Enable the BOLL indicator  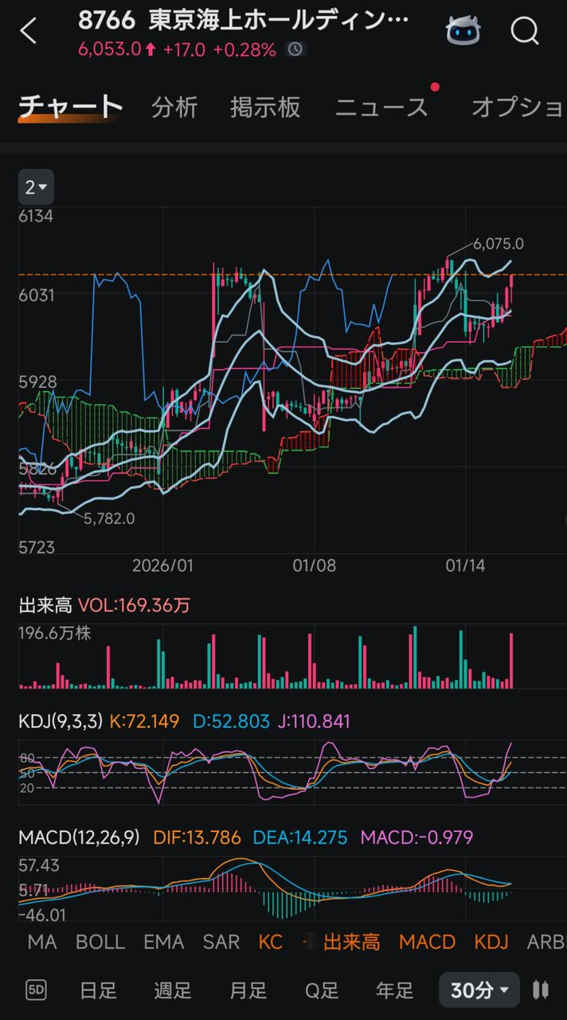pos(100,942)
